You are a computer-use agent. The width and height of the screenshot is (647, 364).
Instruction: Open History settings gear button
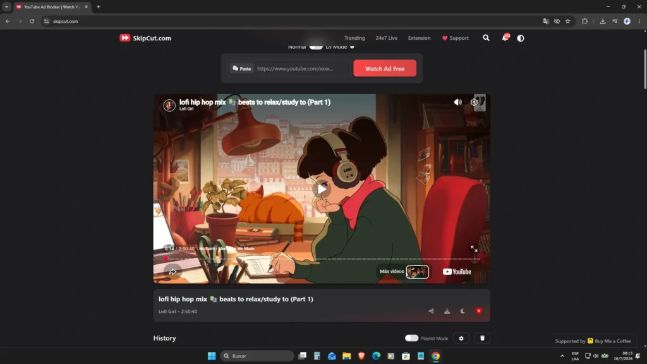click(461, 338)
